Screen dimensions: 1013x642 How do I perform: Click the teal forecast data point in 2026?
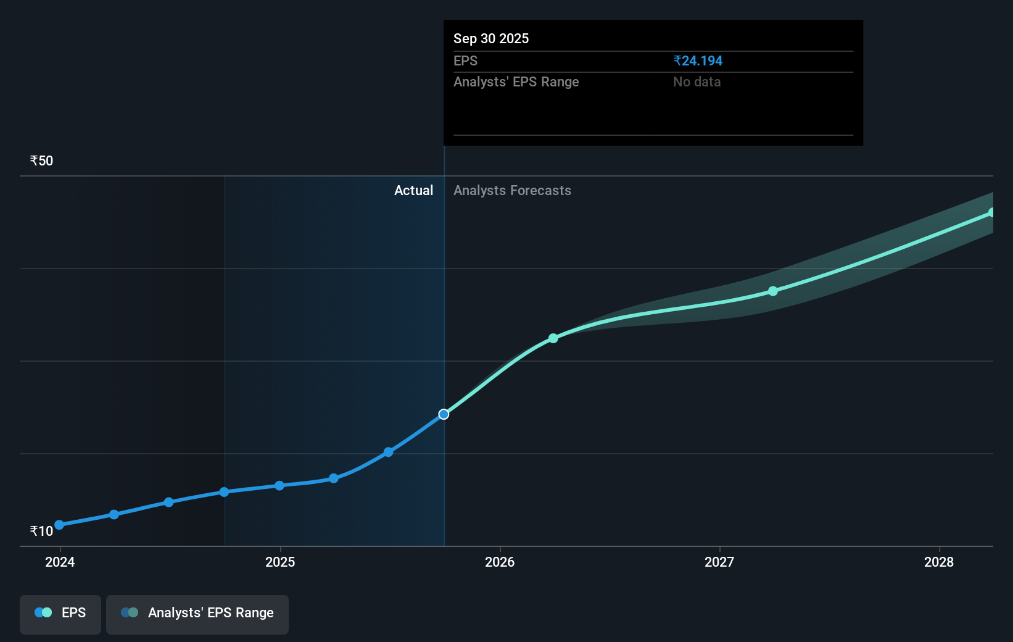pyautogui.click(x=553, y=338)
